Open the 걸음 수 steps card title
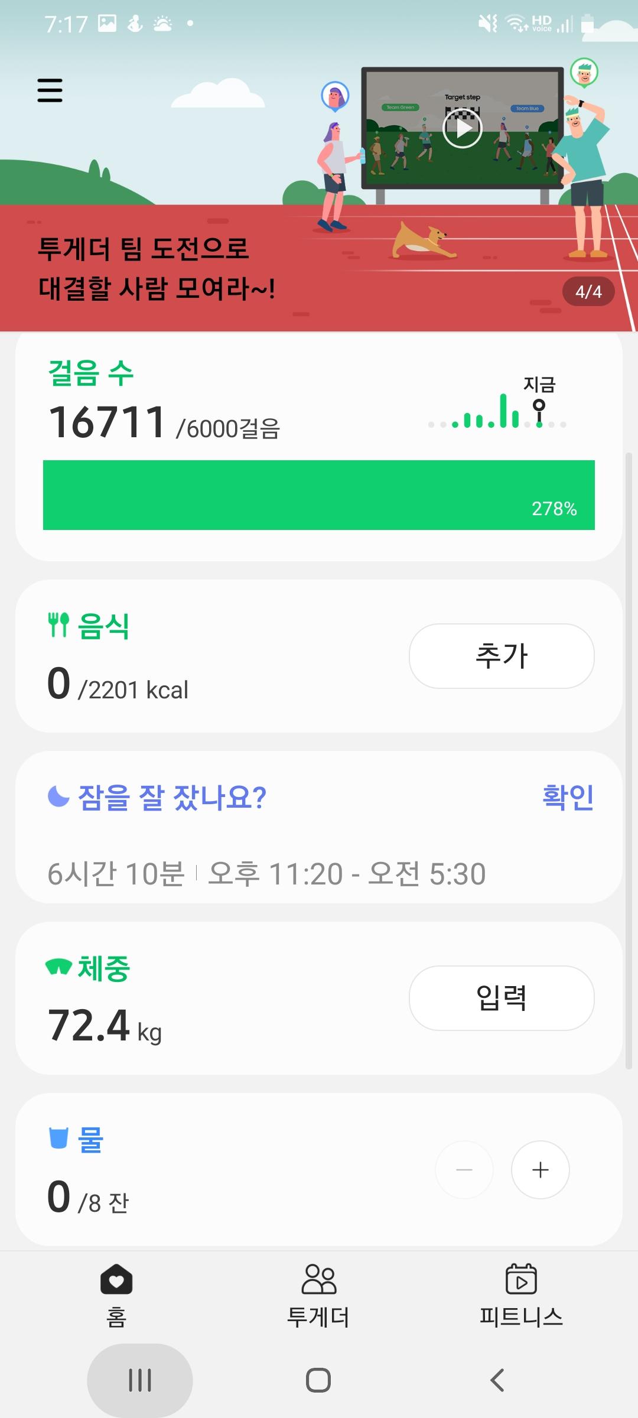This screenshot has height=1418, width=638. tap(91, 373)
